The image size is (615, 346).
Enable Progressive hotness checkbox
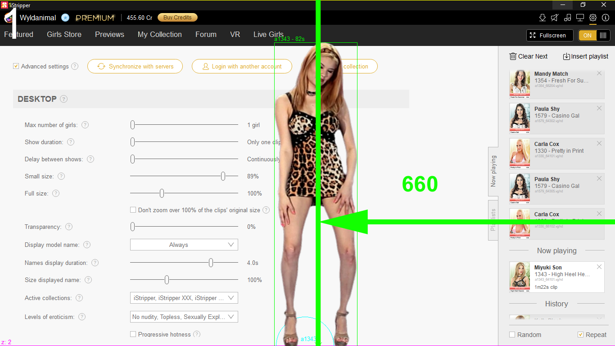133,334
